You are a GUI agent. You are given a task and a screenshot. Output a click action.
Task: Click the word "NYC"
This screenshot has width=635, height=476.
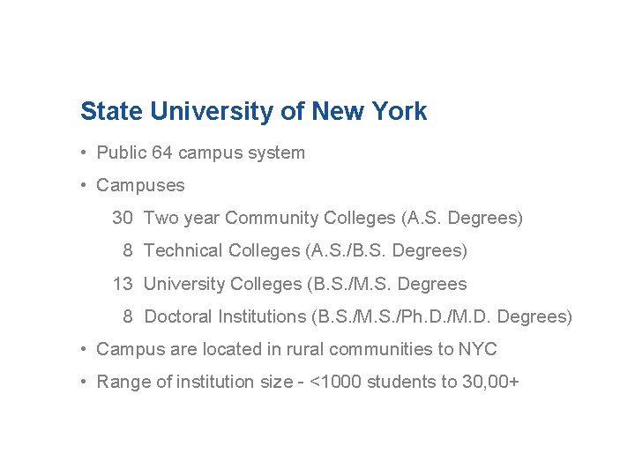point(477,349)
